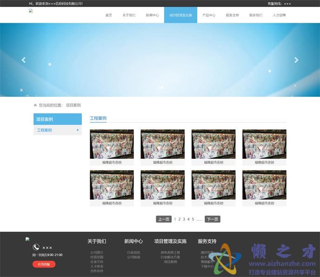Go to 联系我们 in top navigation
The height and width of the screenshot is (277, 320).
(x=255, y=15)
